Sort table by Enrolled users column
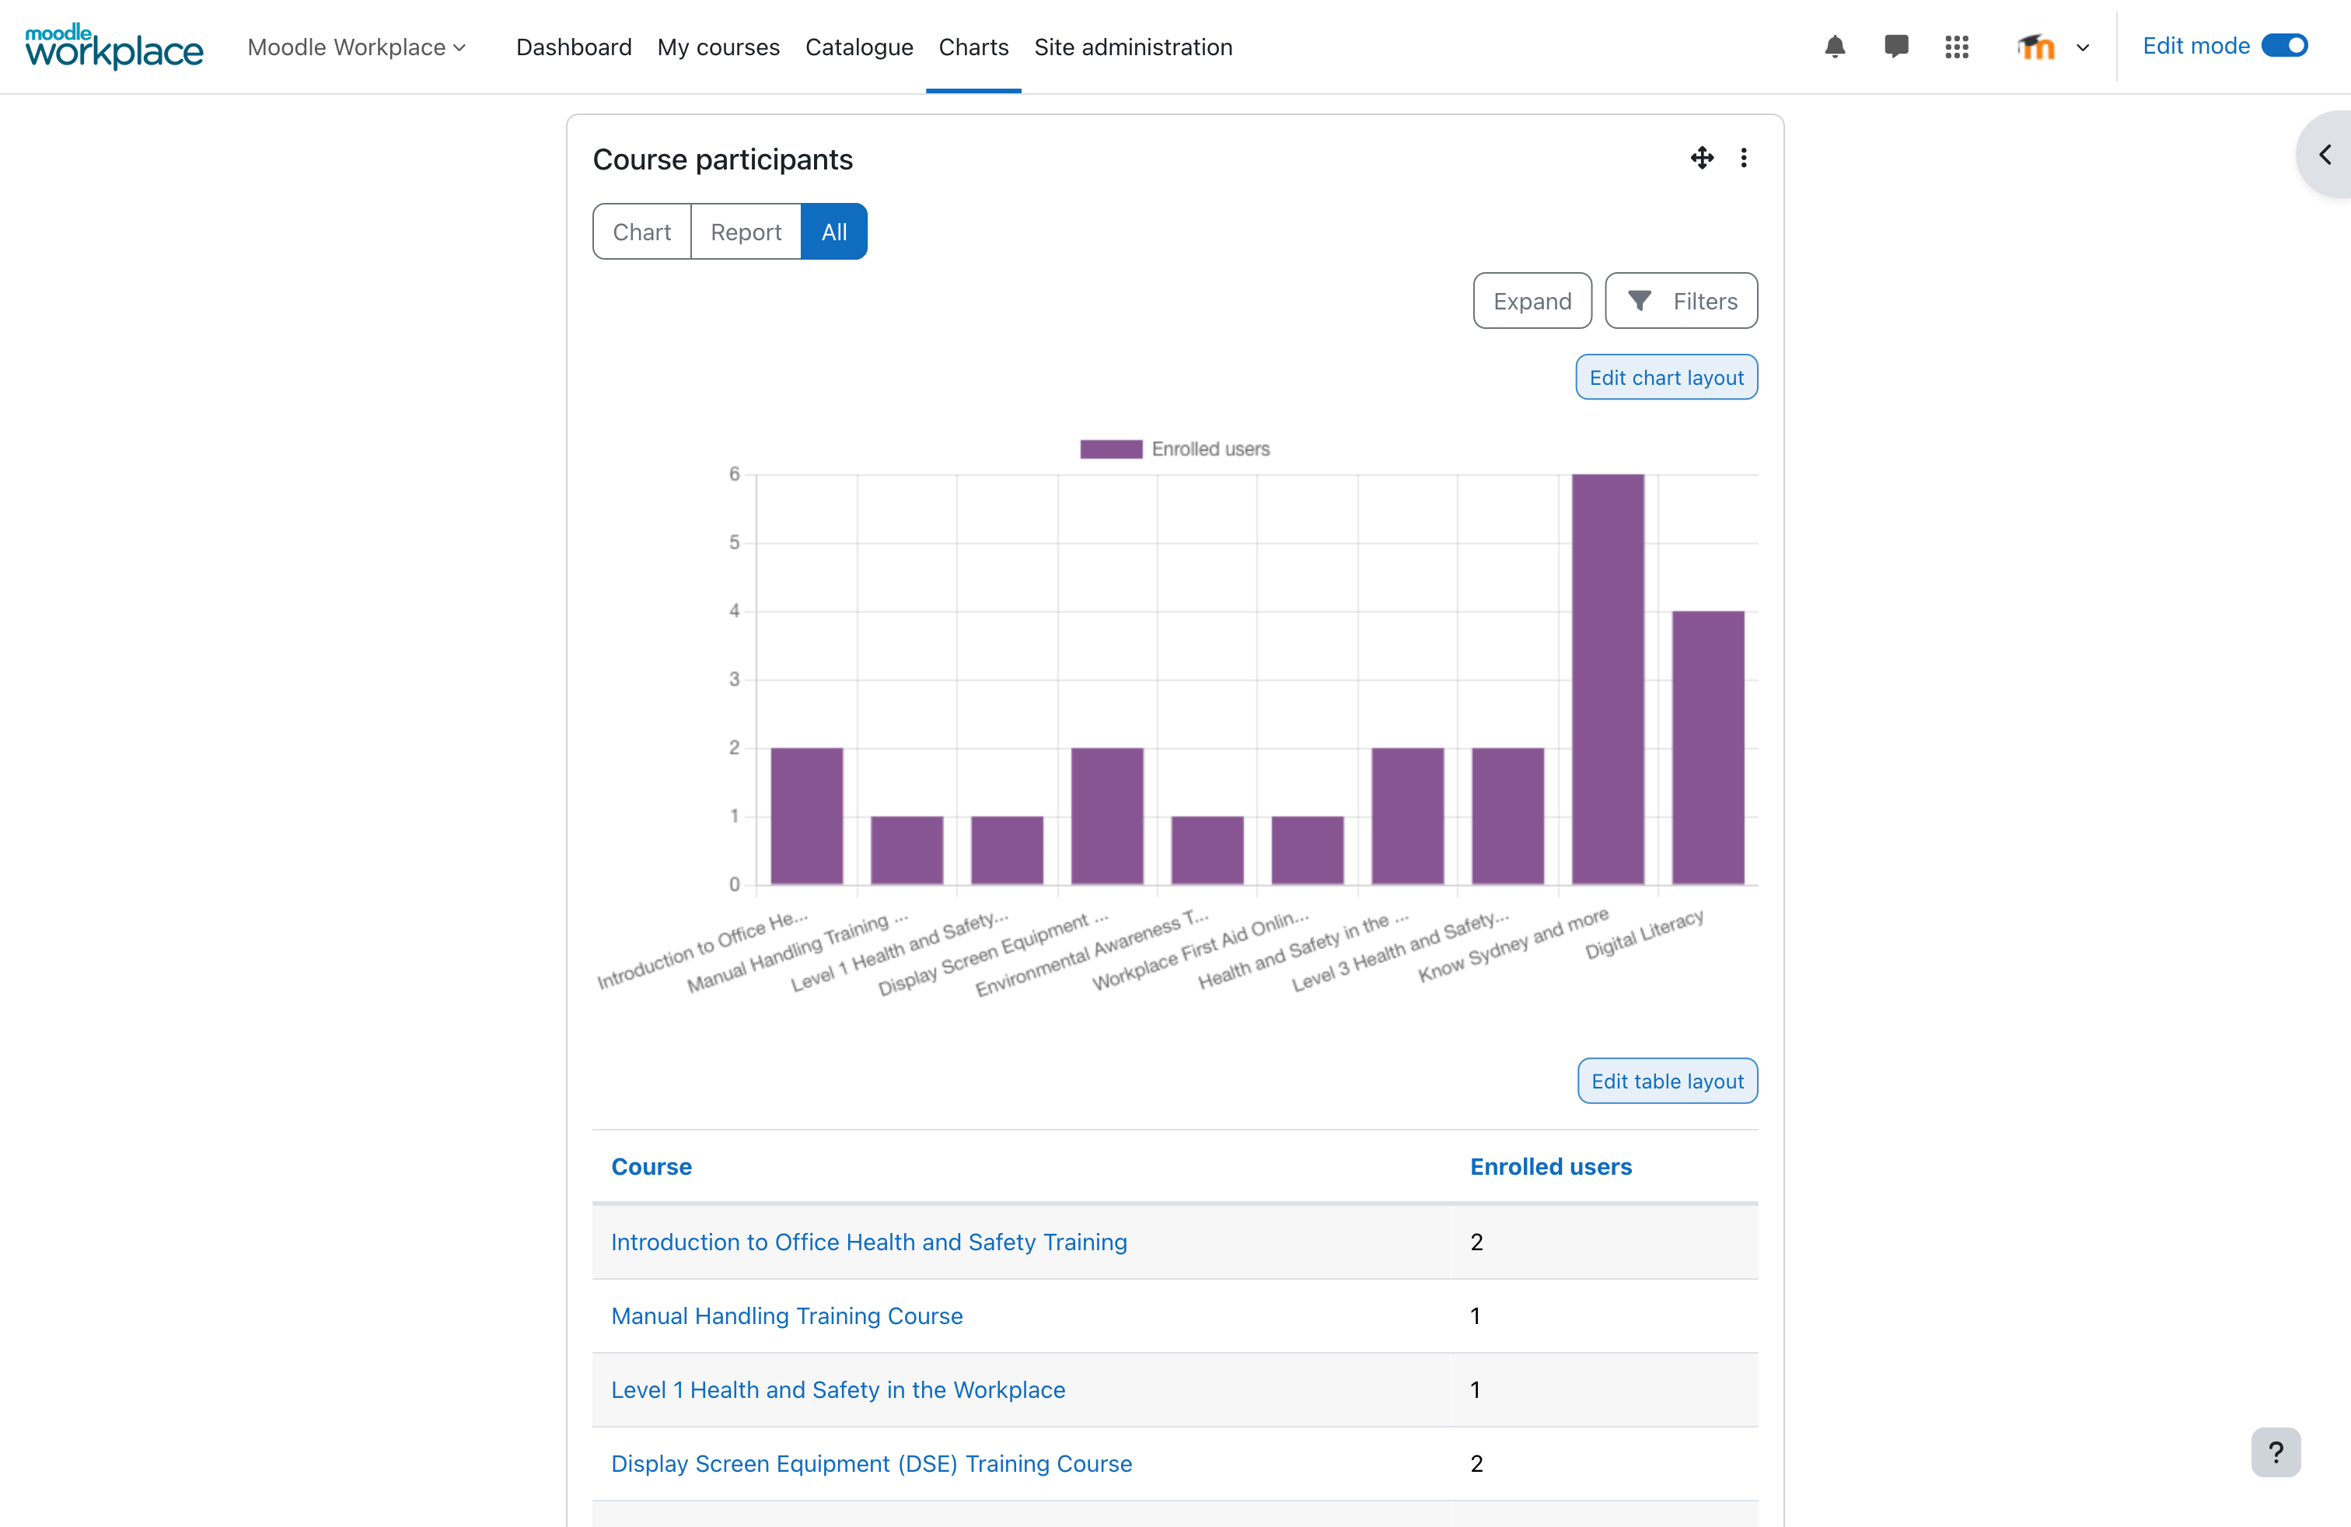This screenshot has width=2351, height=1527. [1551, 1166]
